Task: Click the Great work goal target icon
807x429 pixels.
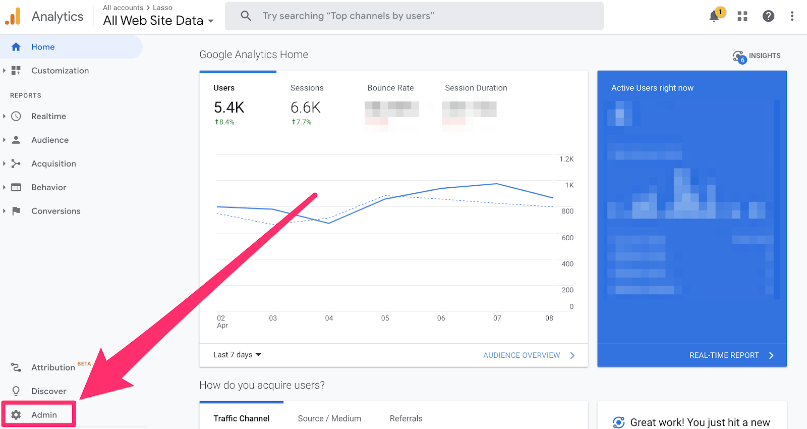Action: pyautogui.click(x=618, y=422)
